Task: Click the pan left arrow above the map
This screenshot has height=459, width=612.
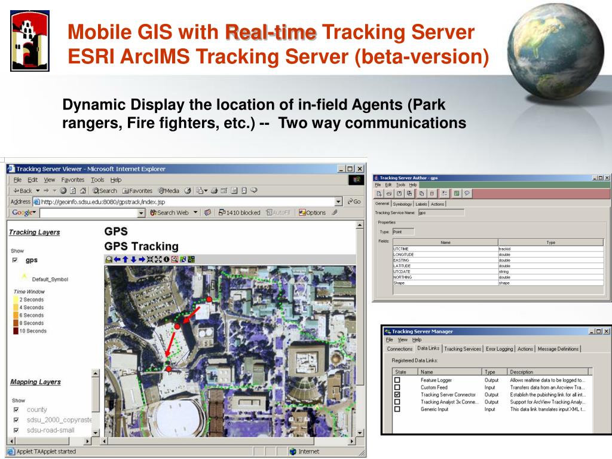Action: tap(117, 259)
